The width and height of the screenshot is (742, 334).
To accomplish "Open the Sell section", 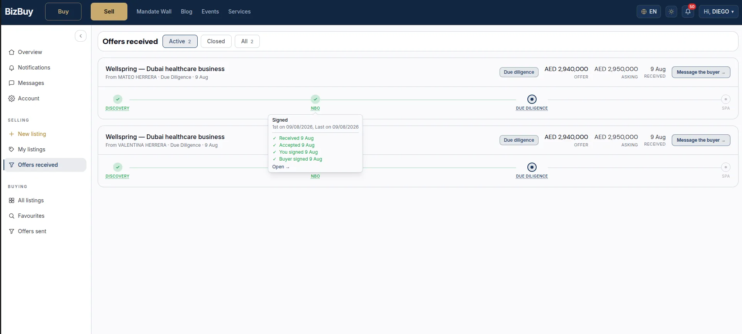I will 109,12.
